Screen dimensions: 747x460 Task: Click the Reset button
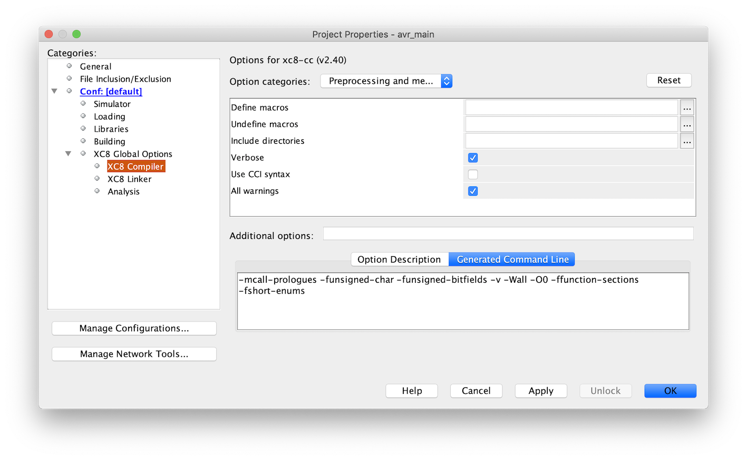(x=668, y=81)
